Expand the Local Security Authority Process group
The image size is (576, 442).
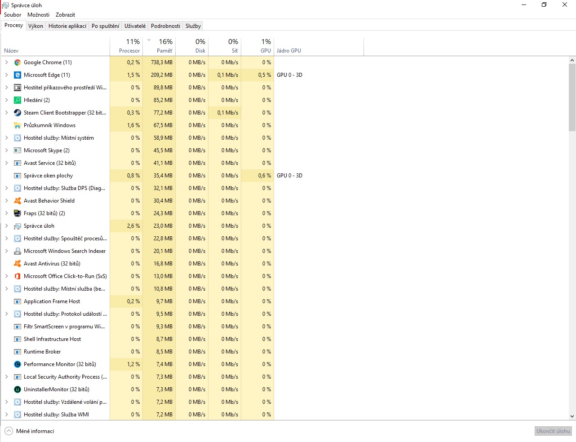(x=6, y=377)
